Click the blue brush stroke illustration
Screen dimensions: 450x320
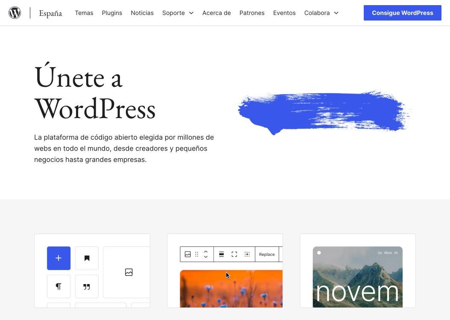(324, 112)
